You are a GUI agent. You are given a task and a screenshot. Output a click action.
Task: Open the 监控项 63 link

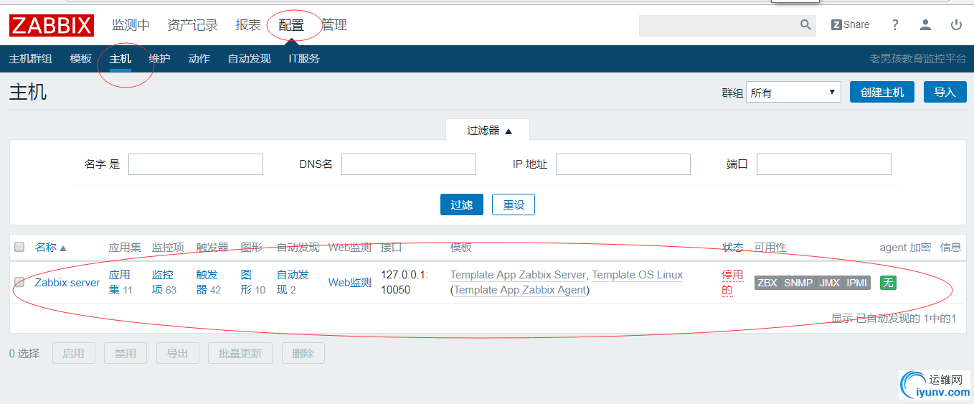(x=164, y=282)
